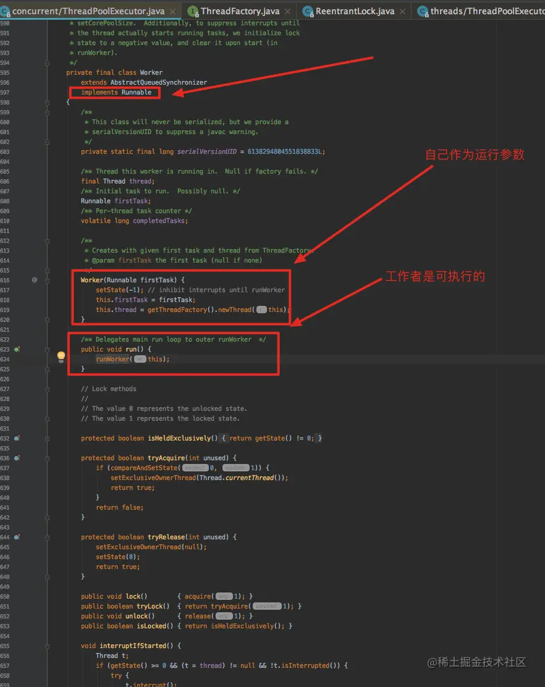Click the 'setState(-1);' call in constructor
The width and height of the screenshot is (545, 687).
pos(120,290)
